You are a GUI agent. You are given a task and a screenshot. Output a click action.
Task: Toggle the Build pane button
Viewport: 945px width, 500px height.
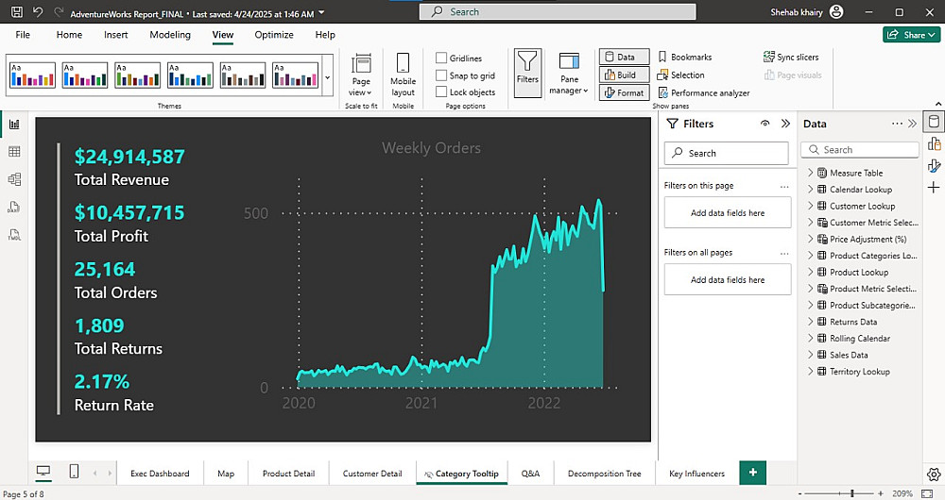625,75
